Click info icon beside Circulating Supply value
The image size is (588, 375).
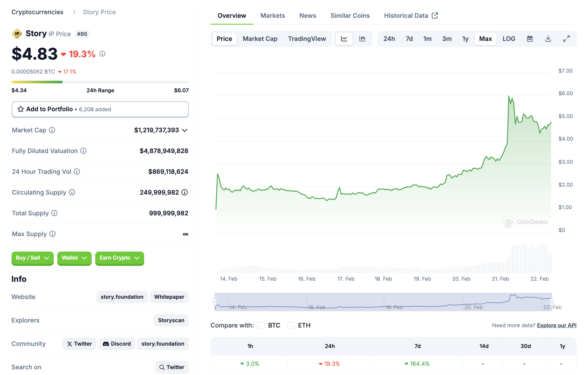click(x=185, y=193)
